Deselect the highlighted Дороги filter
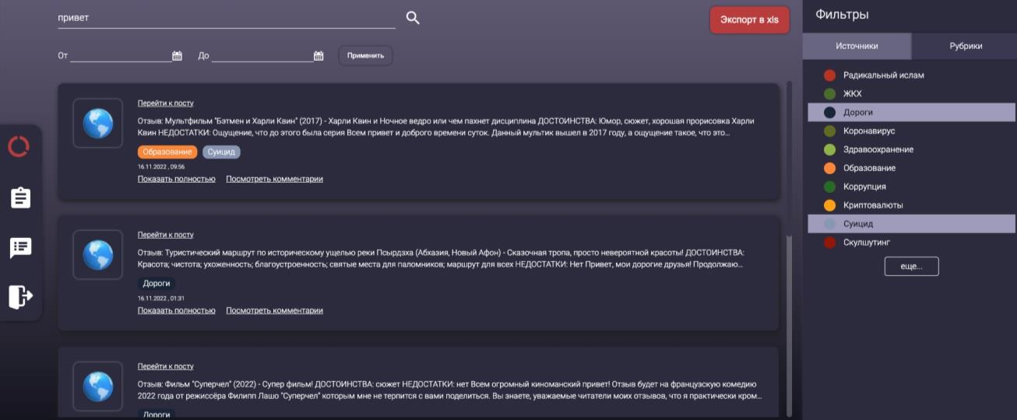 [911, 113]
